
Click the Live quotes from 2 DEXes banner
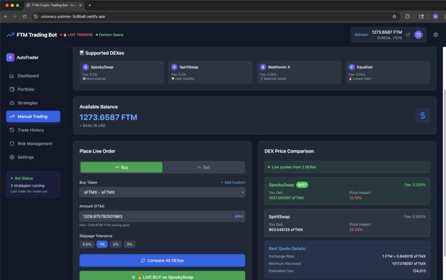(x=347, y=167)
